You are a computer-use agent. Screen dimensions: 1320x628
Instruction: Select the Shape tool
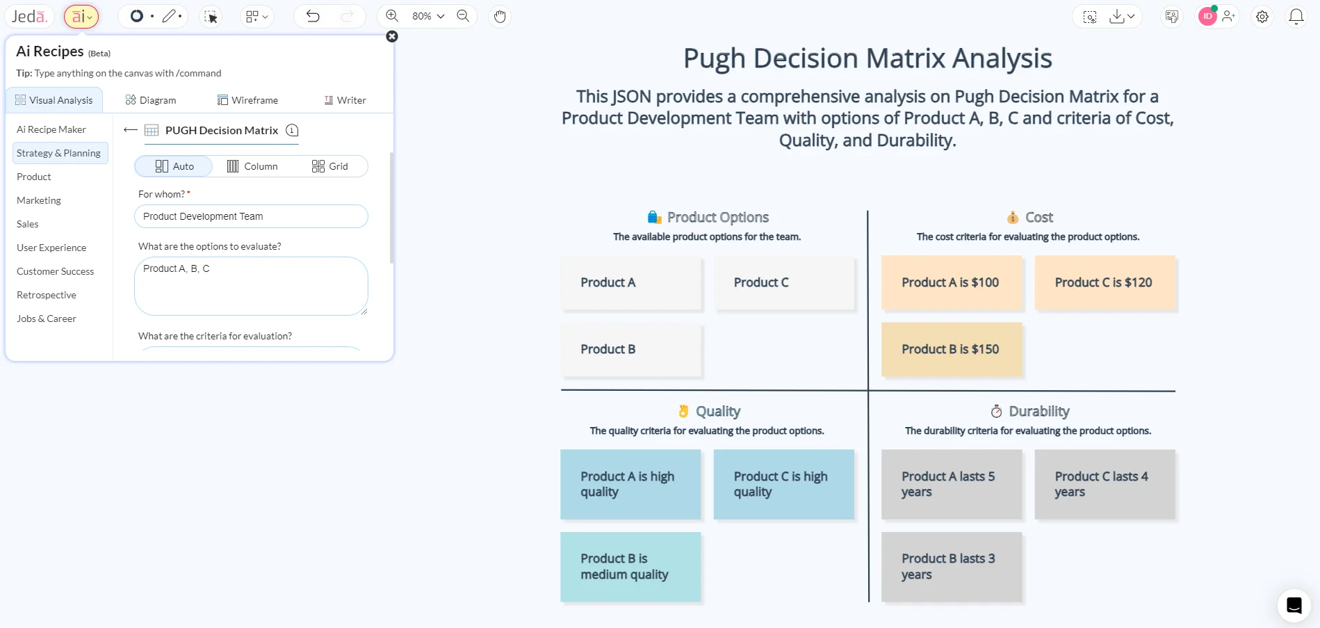136,16
